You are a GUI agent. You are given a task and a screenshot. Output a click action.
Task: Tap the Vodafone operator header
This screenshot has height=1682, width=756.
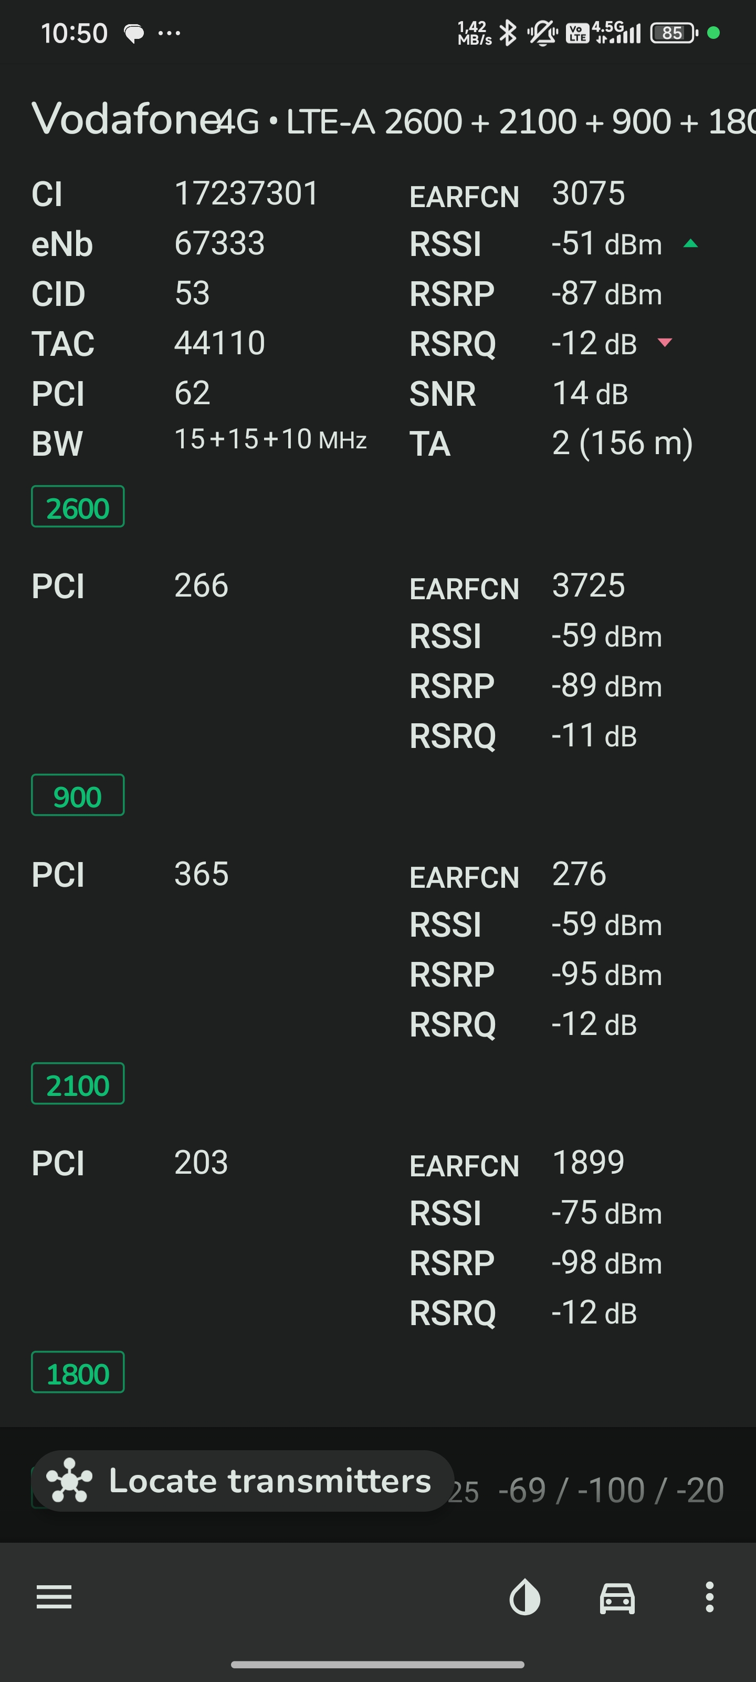tap(125, 119)
